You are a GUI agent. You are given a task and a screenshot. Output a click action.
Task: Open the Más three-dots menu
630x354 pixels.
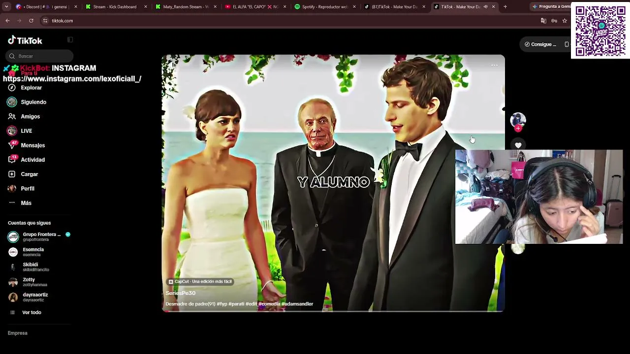pos(26,203)
